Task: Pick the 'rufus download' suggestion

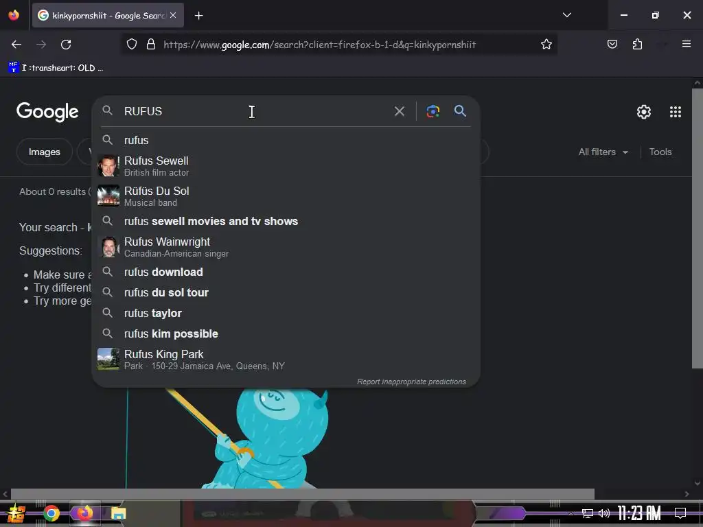Action: click(286, 272)
